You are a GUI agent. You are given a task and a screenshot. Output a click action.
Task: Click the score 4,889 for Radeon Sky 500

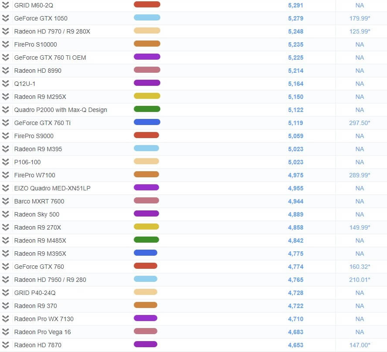[x=295, y=215]
